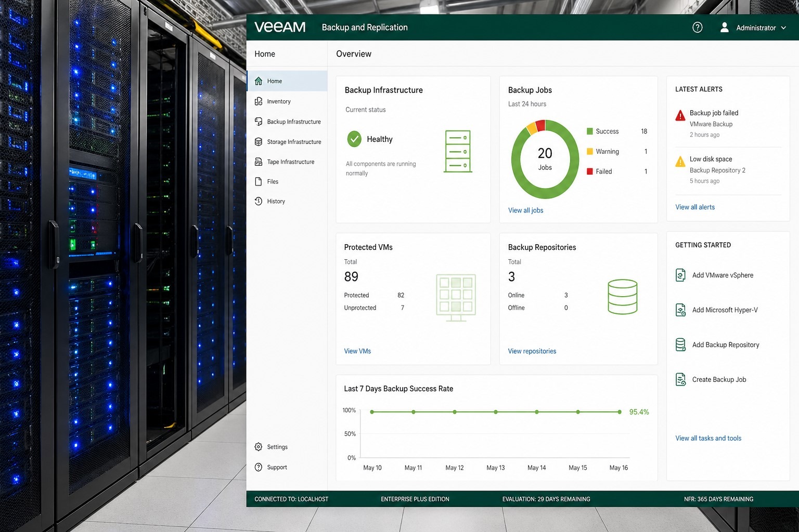Select the Home menu item
This screenshot has height=532, width=799.
[x=287, y=81]
